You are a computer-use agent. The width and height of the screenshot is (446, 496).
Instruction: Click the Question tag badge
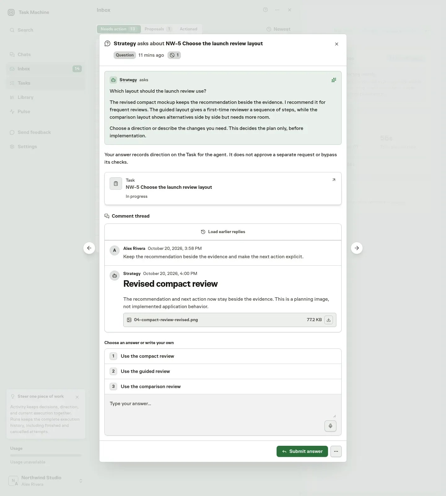125,55
